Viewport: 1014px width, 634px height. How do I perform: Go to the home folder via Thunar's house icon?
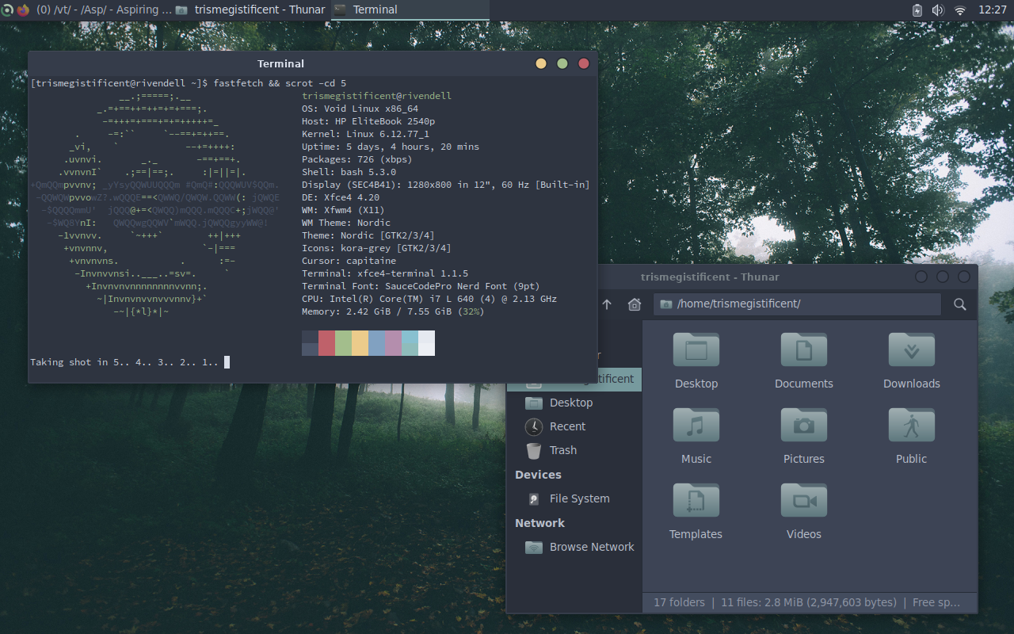click(x=634, y=304)
